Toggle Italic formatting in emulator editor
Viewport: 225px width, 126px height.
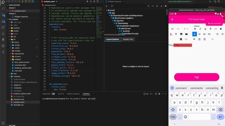coord(200,29)
